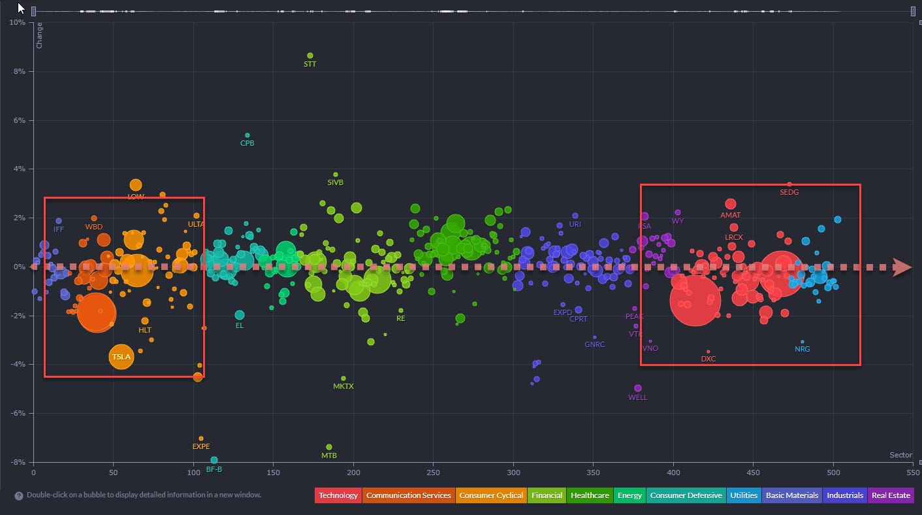Filter by the Utilities legend item

pos(744,495)
